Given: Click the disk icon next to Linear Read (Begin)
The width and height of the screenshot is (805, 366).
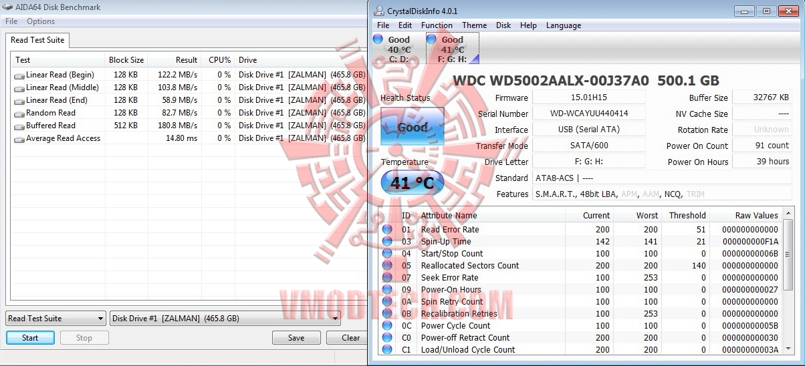Looking at the screenshot, I should pyautogui.click(x=19, y=75).
